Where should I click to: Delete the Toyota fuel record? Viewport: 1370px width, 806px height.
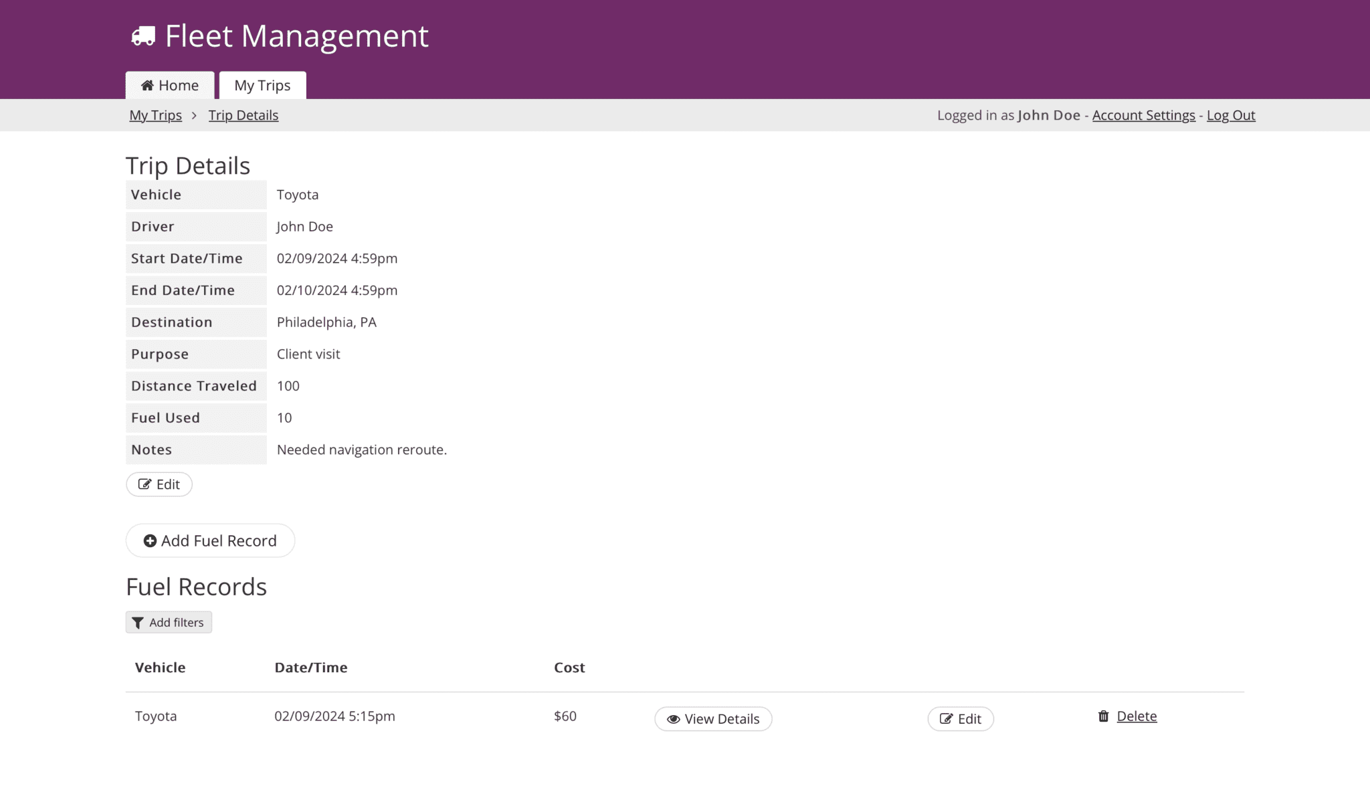click(1137, 716)
